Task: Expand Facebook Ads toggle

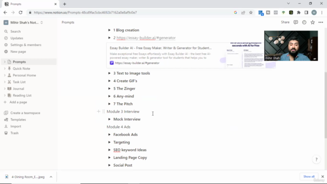Action: pyautogui.click(x=109, y=134)
